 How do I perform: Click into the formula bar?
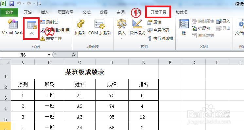tap(161, 55)
